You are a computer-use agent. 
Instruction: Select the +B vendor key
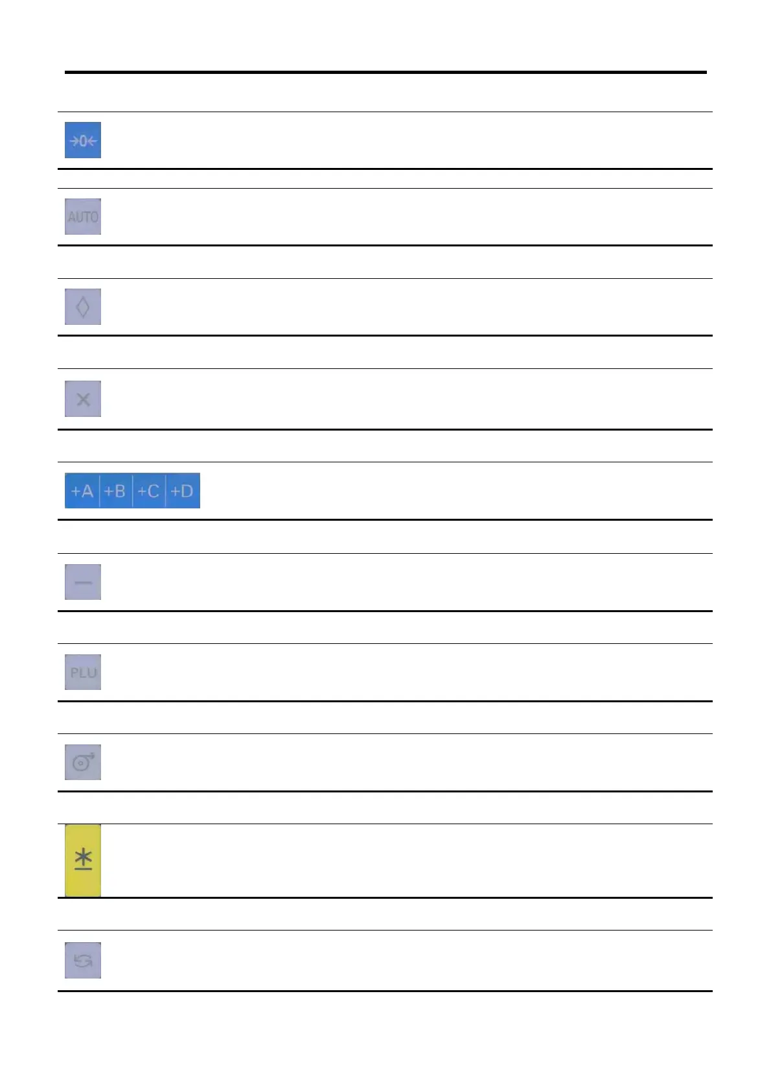tap(115, 491)
